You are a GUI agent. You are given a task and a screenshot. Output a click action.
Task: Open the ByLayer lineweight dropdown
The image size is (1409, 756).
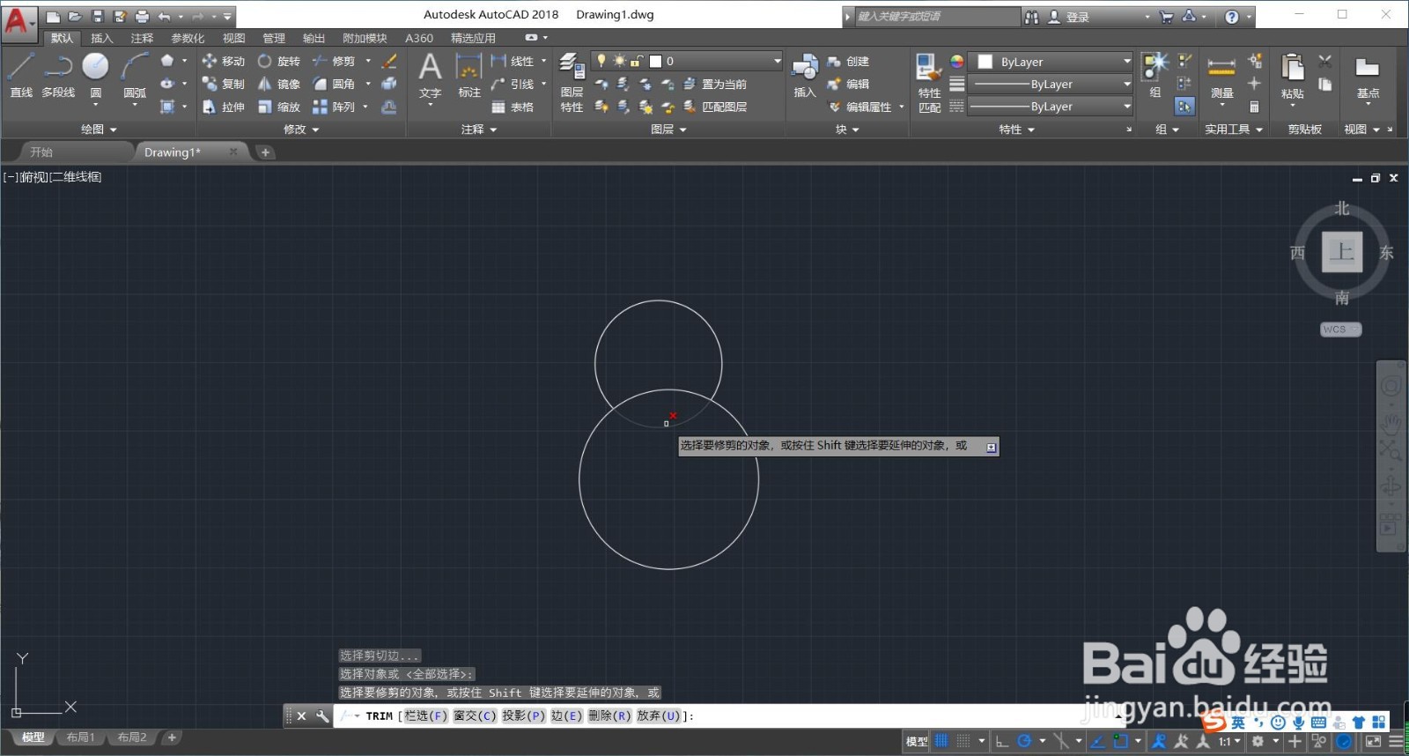coord(1051,84)
